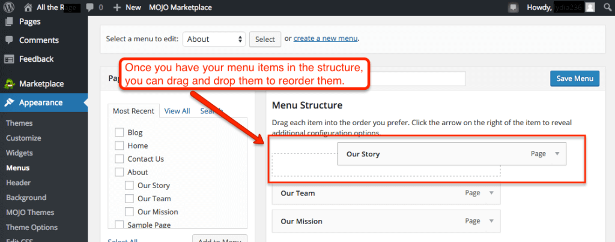Open the Themes submenu item
This screenshot has width=615, height=242.
point(19,123)
